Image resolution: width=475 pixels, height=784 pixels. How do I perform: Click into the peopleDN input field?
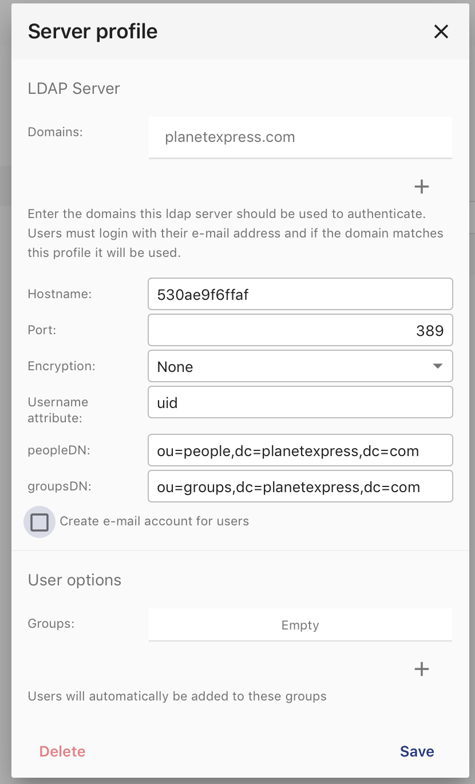point(300,450)
